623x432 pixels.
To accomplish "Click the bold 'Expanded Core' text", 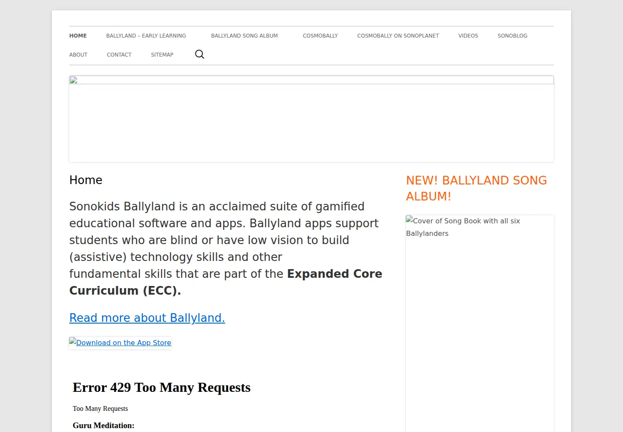I will (x=335, y=274).
